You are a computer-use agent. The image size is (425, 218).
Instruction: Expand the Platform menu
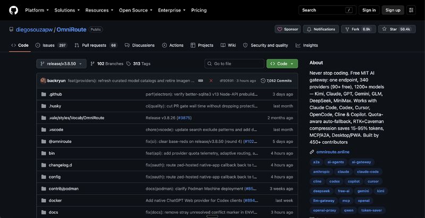37,10
